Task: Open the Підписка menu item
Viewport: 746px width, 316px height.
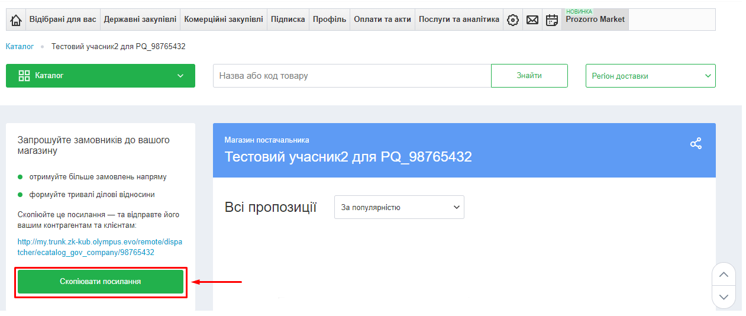Action: (288, 20)
